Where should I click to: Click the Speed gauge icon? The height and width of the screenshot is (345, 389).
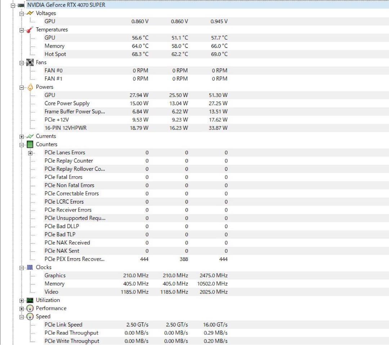(30, 317)
